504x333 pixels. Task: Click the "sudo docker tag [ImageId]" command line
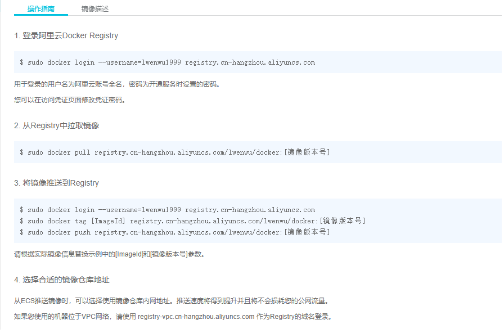pos(192,221)
